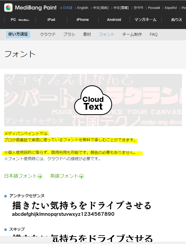Switch language to Español
The height and width of the screenshot is (244, 186).
pyautogui.click(x=171, y=8)
